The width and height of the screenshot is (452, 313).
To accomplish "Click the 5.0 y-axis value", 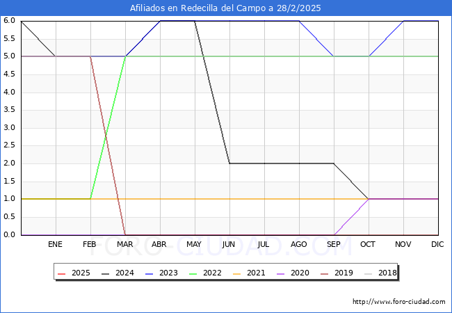I will pyautogui.click(x=9, y=56).
